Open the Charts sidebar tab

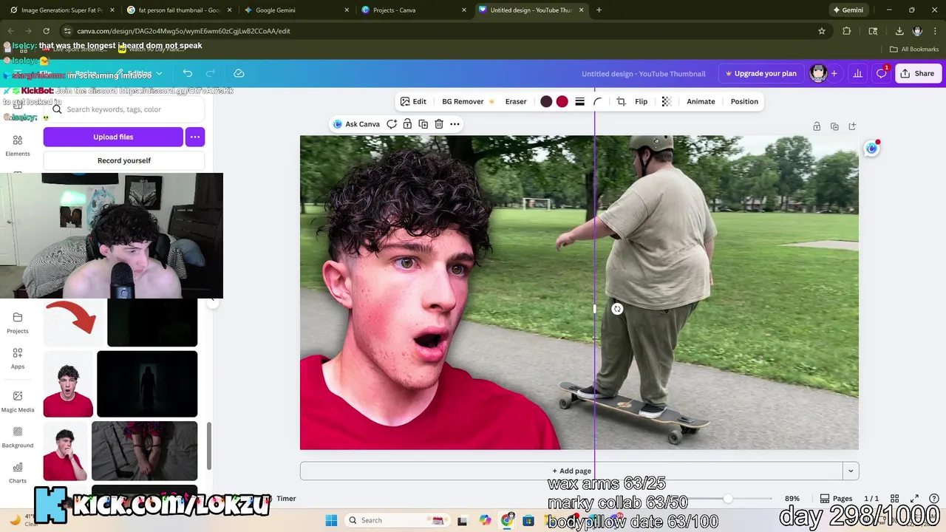[x=18, y=472]
